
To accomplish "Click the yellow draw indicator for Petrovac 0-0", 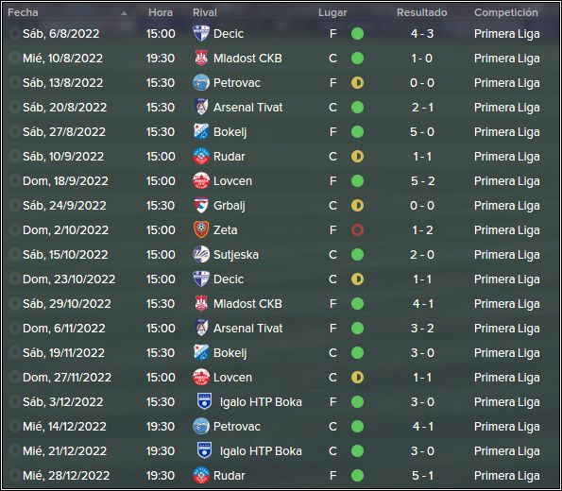I will [x=357, y=83].
